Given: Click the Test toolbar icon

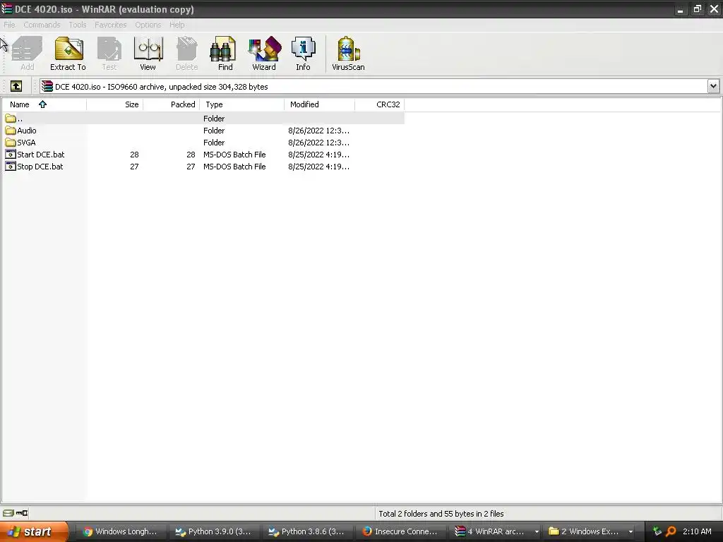Looking at the screenshot, I should 109,54.
